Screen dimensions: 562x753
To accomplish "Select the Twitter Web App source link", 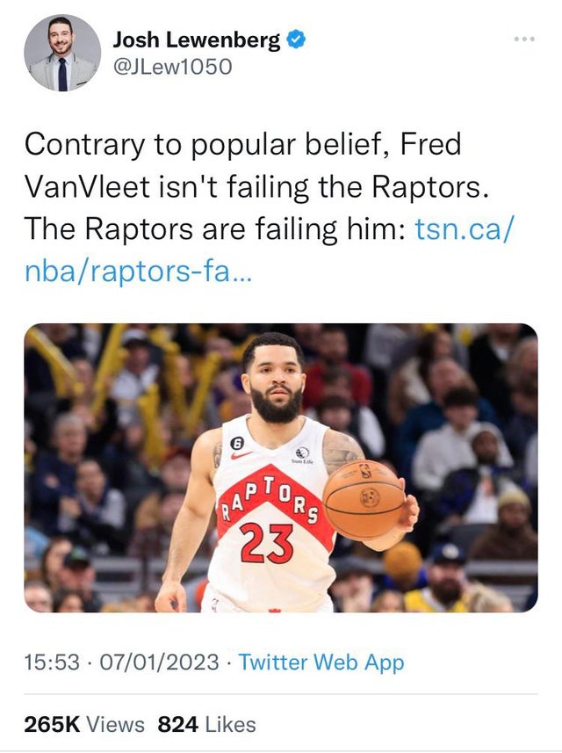I will point(321,662).
